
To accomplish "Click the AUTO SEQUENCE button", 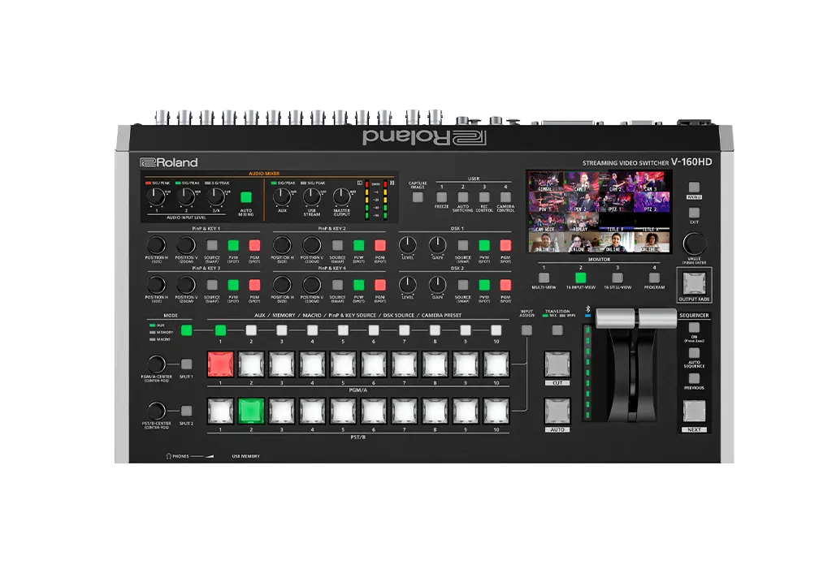I will pos(694,353).
